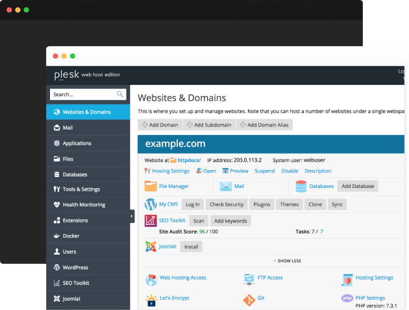Image resolution: width=409 pixels, height=310 pixels.
Task: Click the Health Monitoring heart icon
Action: point(56,205)
